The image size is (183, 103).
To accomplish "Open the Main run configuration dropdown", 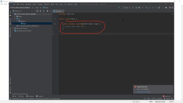I will [x=126, y=8].
